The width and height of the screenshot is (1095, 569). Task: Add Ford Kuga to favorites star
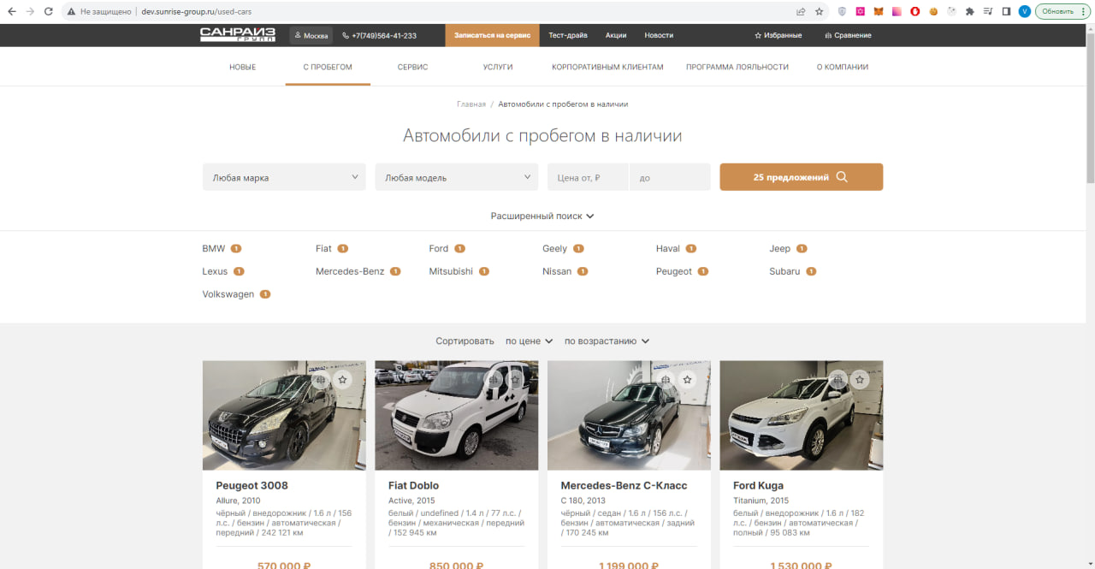pos(861,379)
